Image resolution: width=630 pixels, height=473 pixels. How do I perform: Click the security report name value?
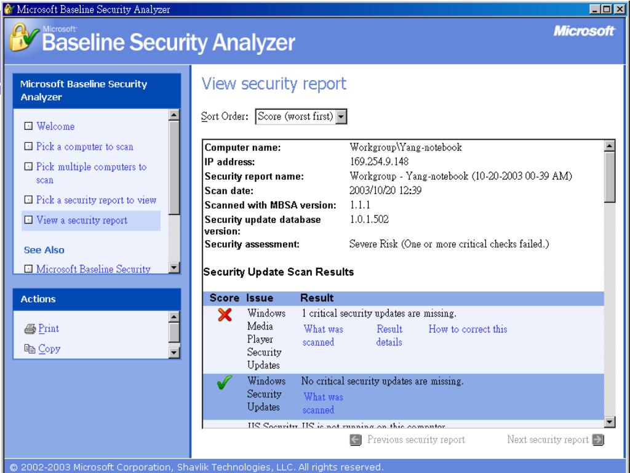(460, 176)
